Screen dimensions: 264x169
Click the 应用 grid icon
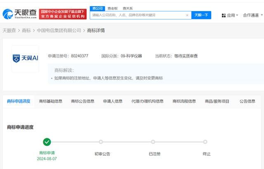[224, 15]
